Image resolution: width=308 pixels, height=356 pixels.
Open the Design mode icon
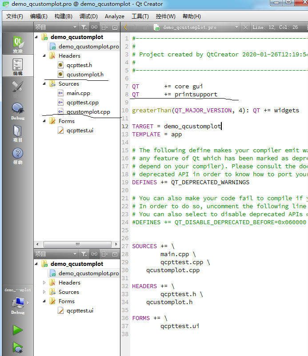point(18,88)
